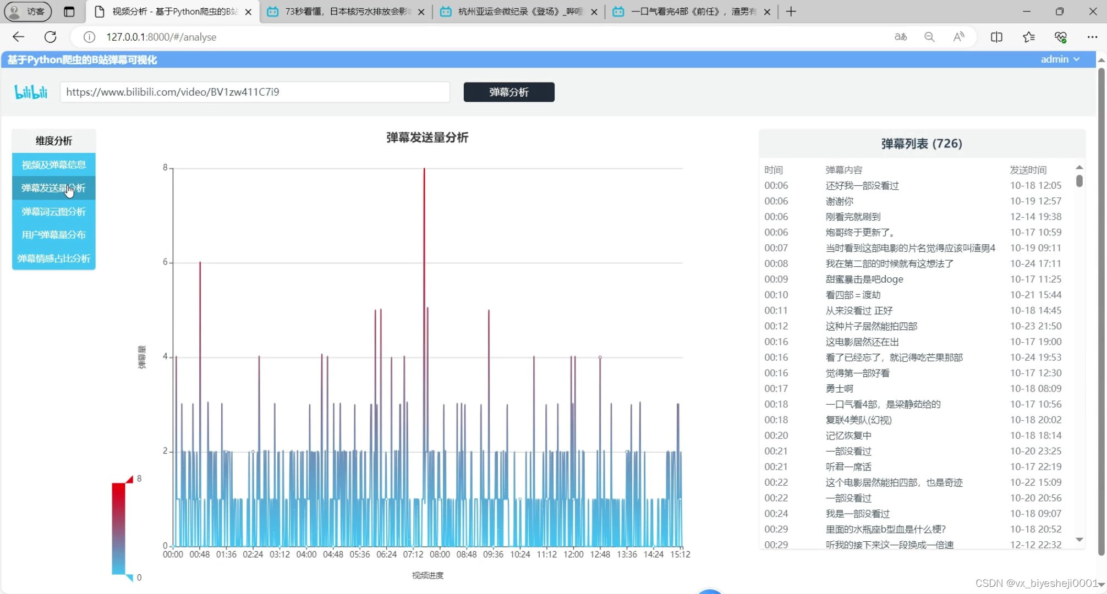Click the bilibili logo icon

30,92
